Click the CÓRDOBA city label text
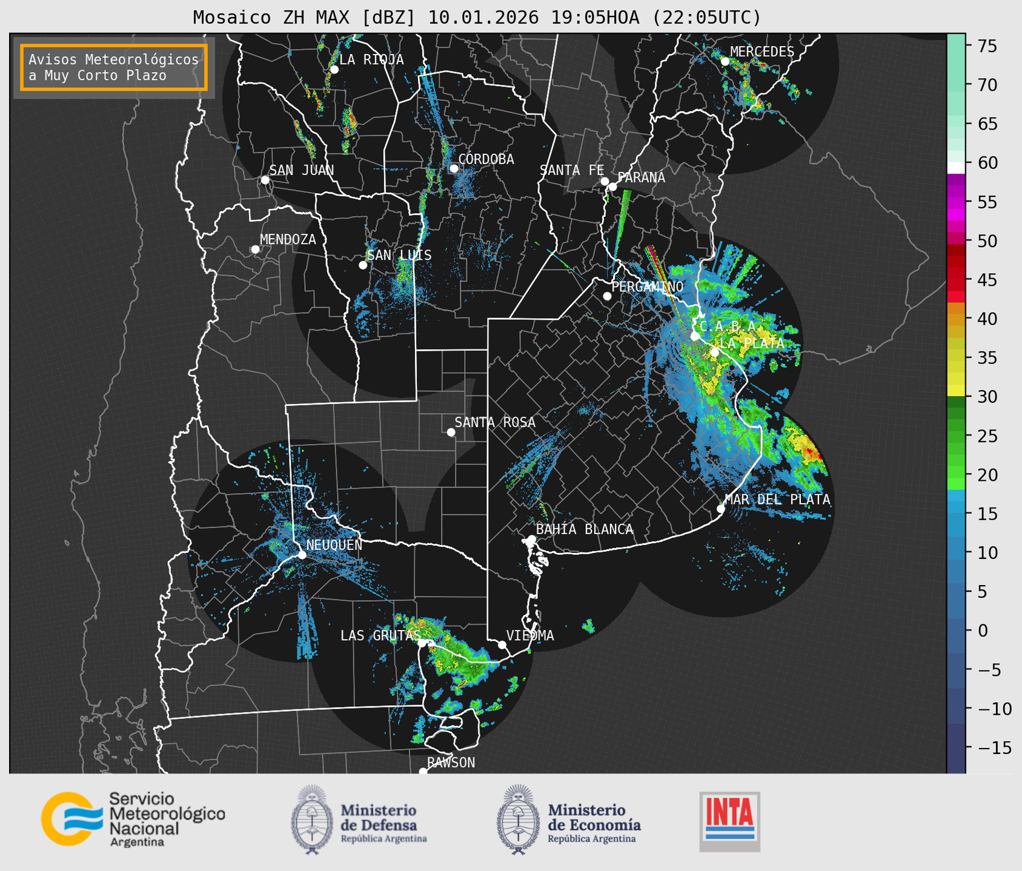Viewport: 1022px width, 871px height. tap(486, 159)
